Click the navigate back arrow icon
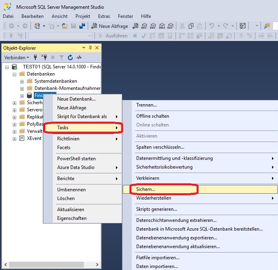The height and width of the screenshot is (270, 278). pyautogui.click(x=12, y=26)
